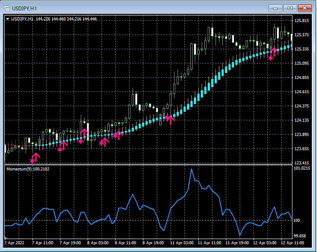Click the USDJPY,H1 window title text
The image size is (317, 252).
(24, 8)
